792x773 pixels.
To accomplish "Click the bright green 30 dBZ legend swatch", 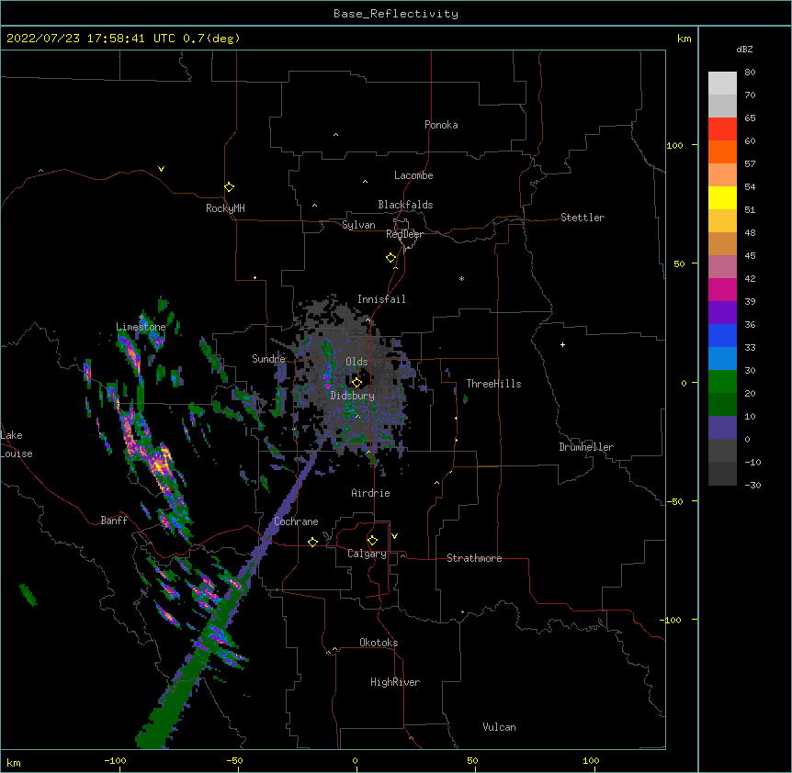I will tap(722, 382).
